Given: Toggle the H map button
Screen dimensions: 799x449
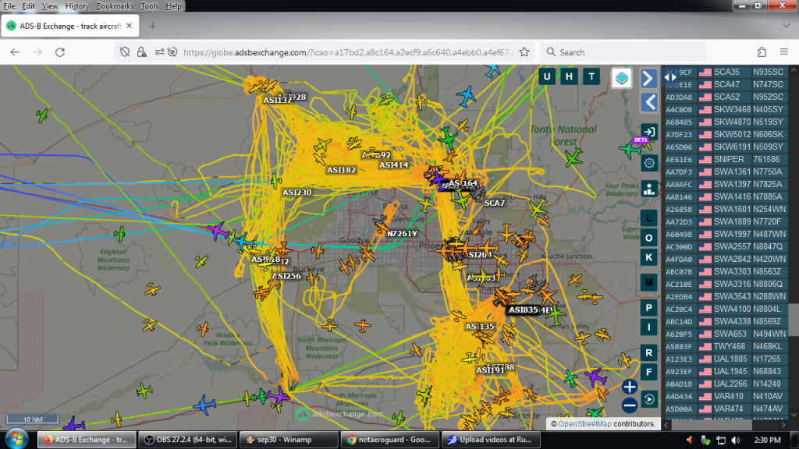Looking at the screenshot, I should tap(569, 77).
